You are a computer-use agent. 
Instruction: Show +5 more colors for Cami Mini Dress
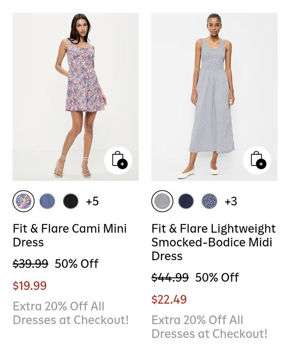(92, 201)
